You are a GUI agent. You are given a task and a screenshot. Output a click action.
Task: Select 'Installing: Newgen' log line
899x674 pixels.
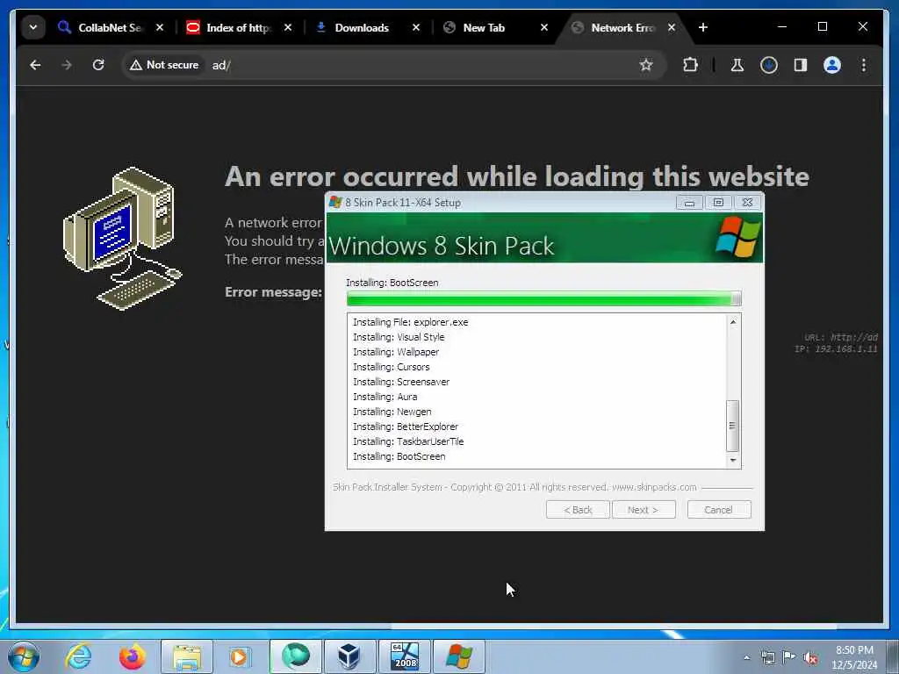point(392,412)
